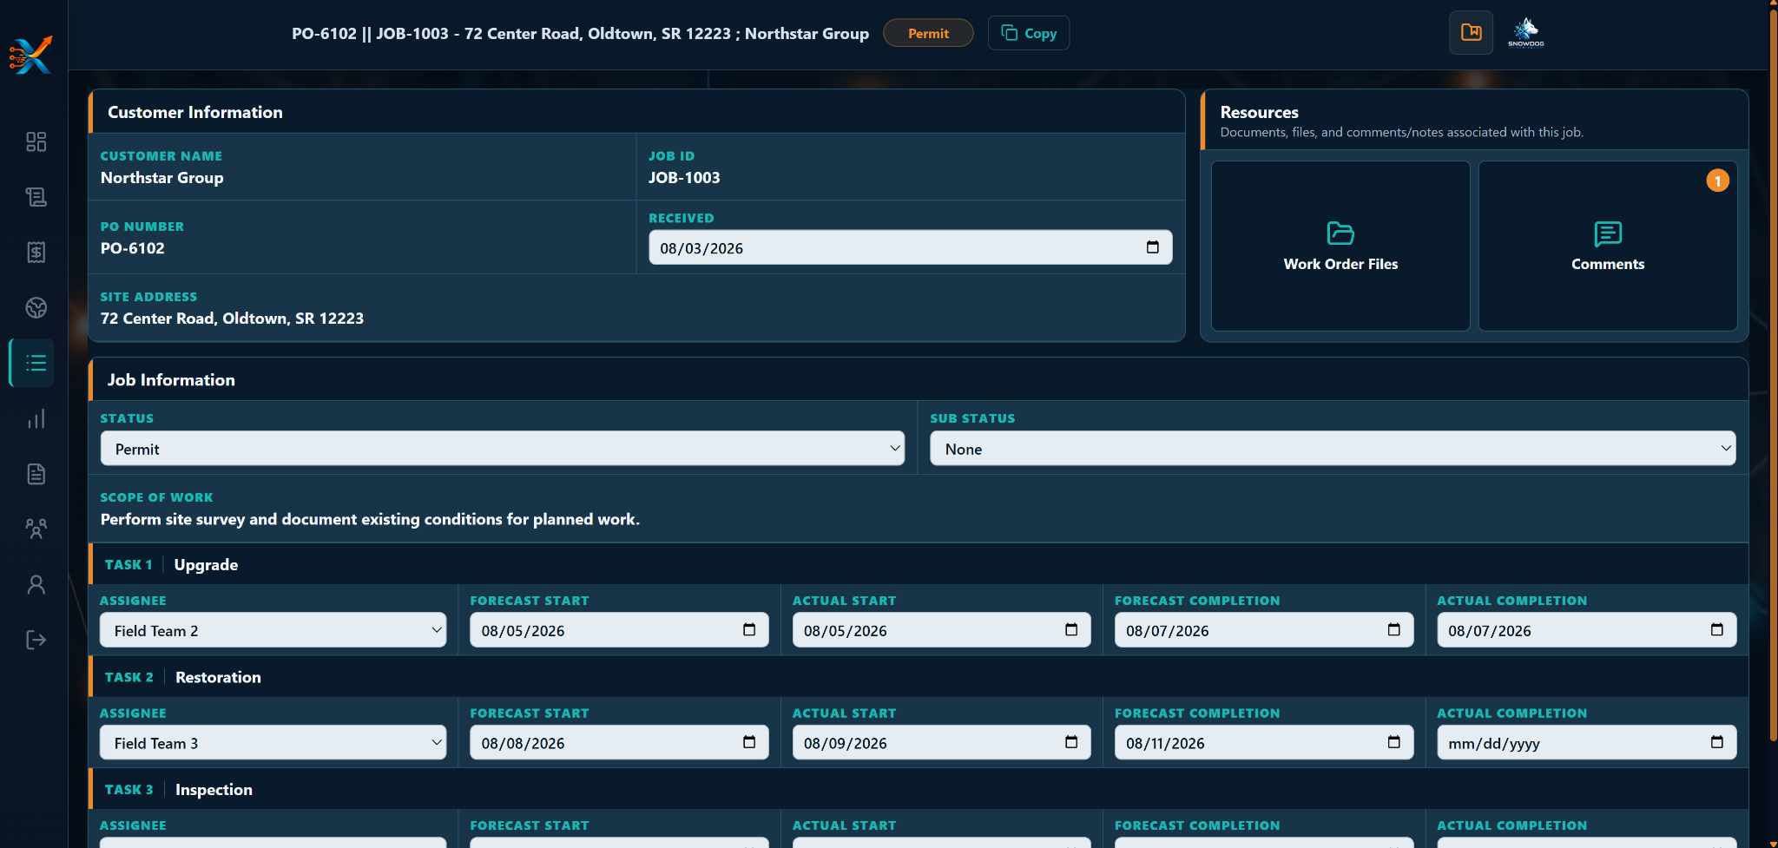
Task: Expand the Status dropdown showing Permit
Action: point(503,449)
